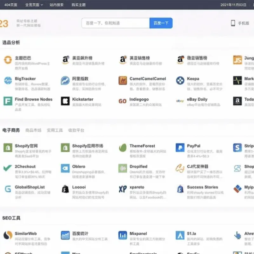Click the 百度一下 search button

(x=161, y=23)
